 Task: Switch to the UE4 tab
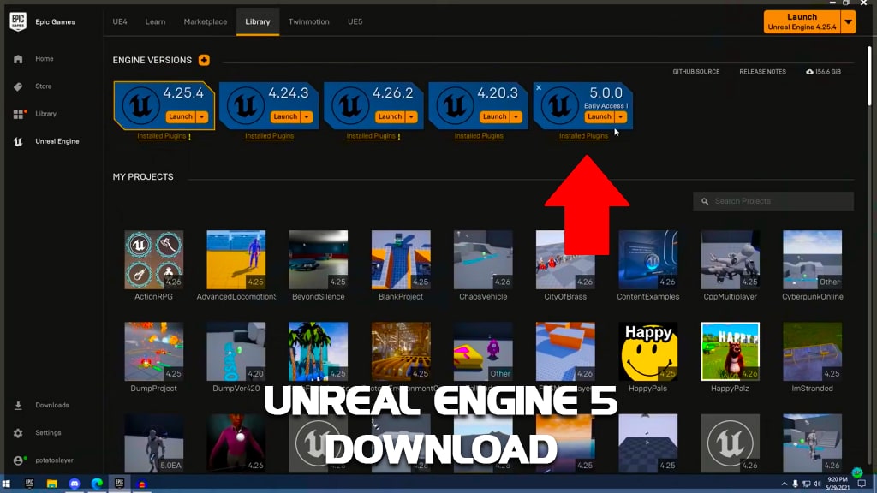pyautogui.click(x=120, y=21)
